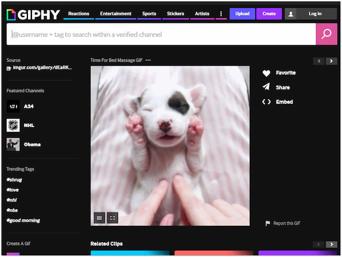Go to previous GIF with left arrow
342x257 pixels.
(x=319, y=61)
